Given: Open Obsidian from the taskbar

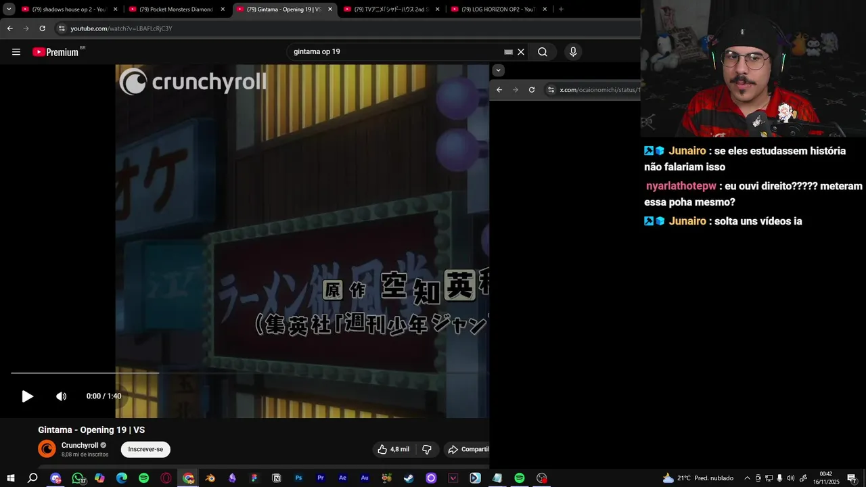Looking at the screenshot, I should click(x=232, y=478).
